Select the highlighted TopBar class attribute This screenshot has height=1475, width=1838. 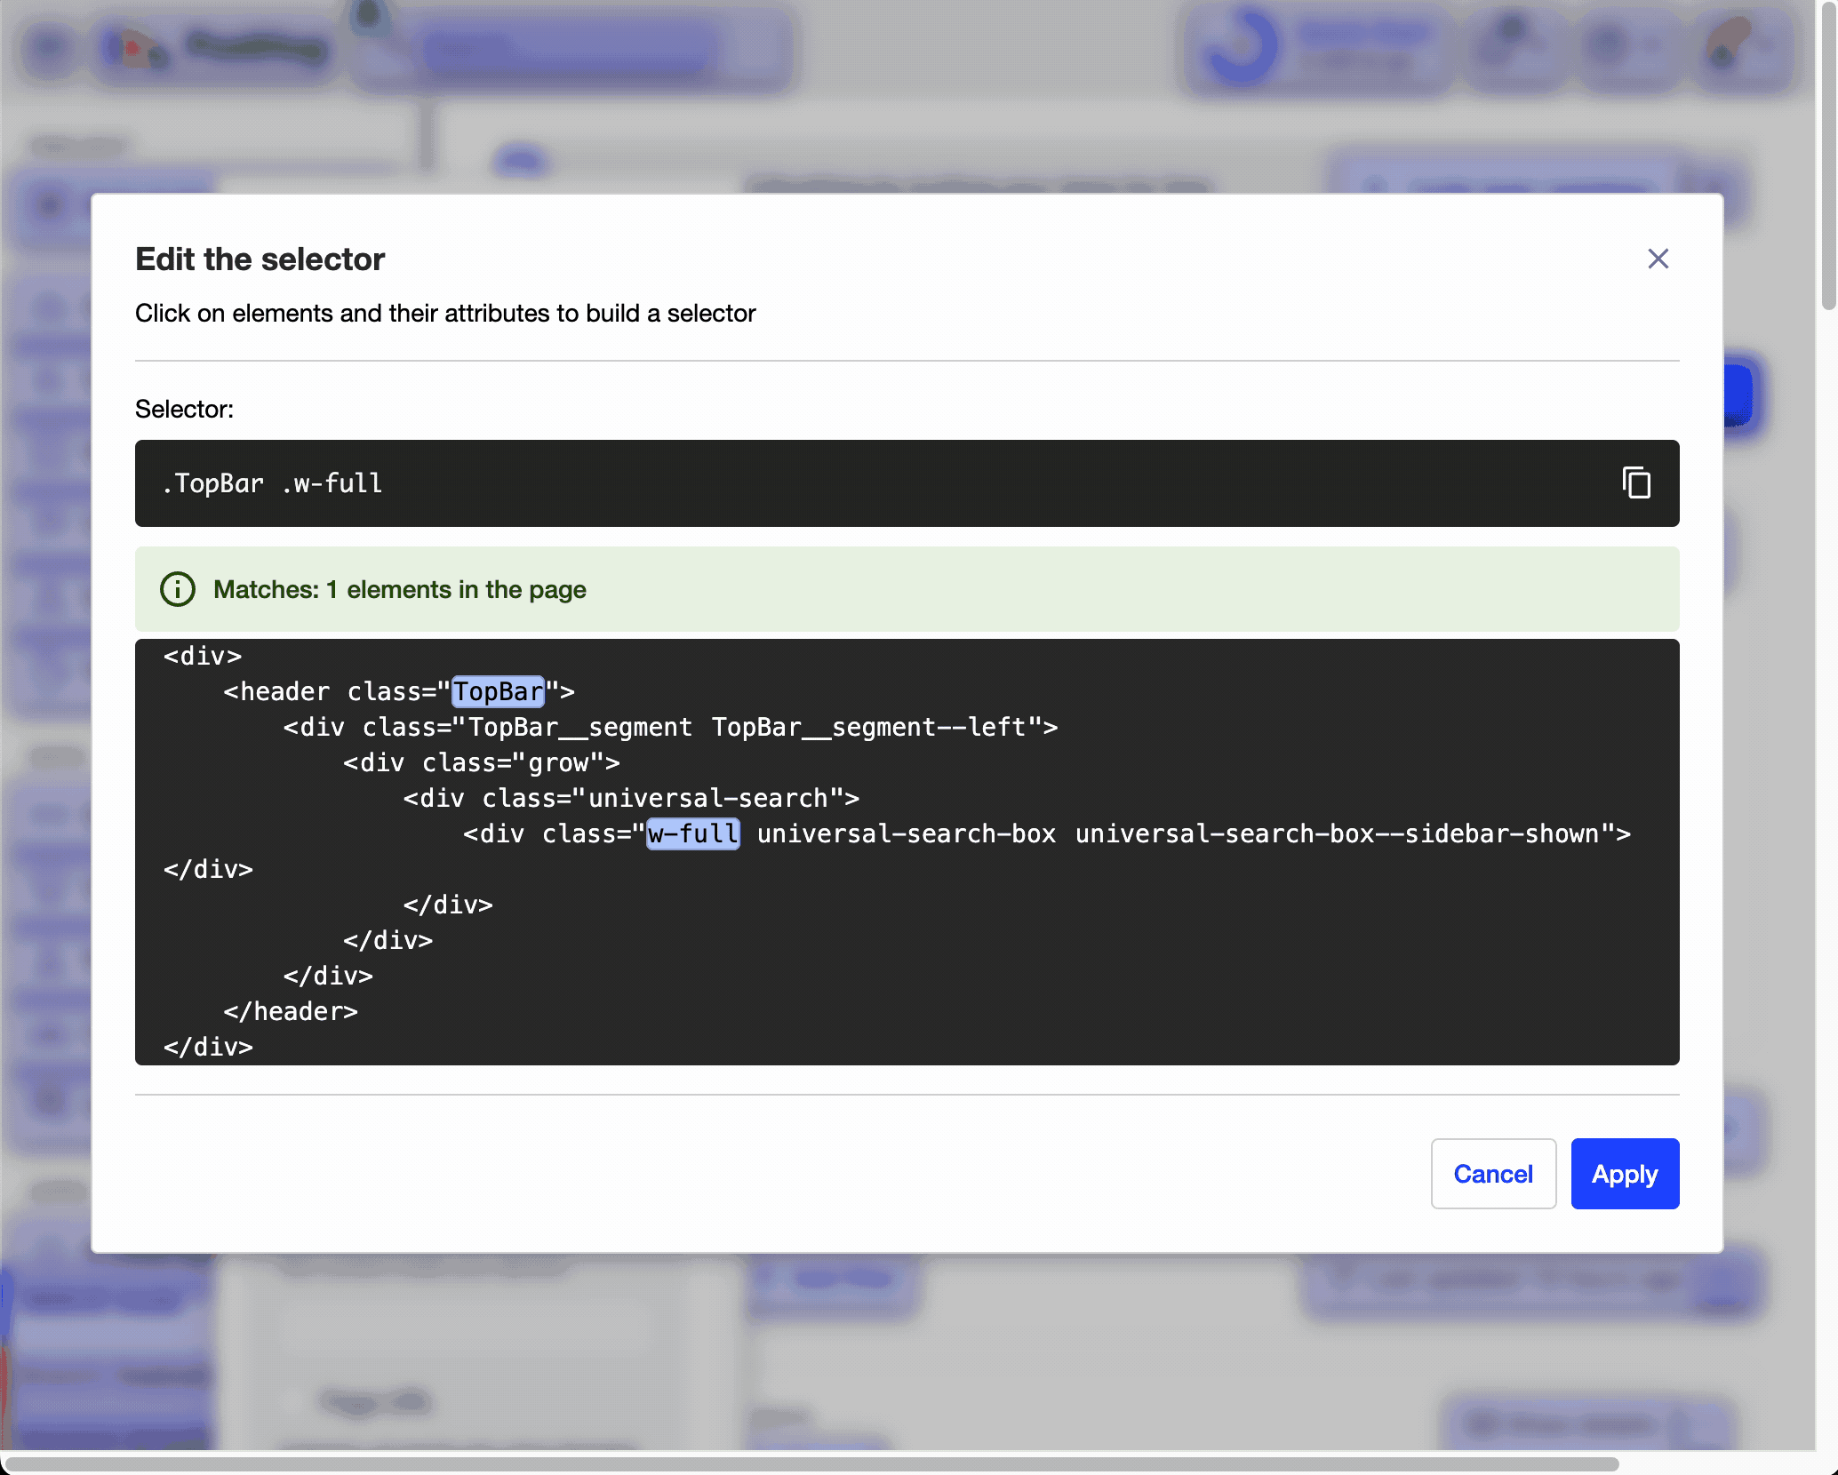pyautogui.click(x=497, y=691)
